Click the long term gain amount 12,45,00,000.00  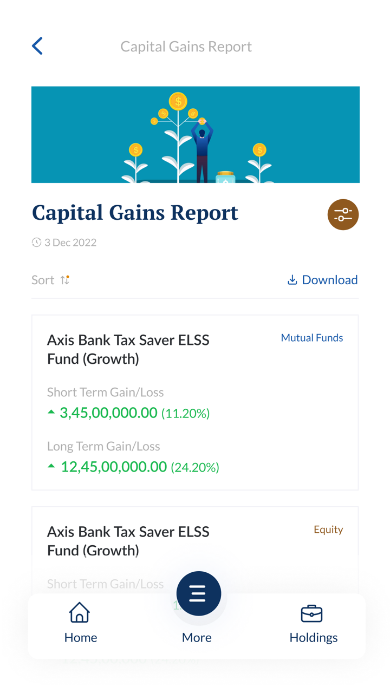click(114, 467)
